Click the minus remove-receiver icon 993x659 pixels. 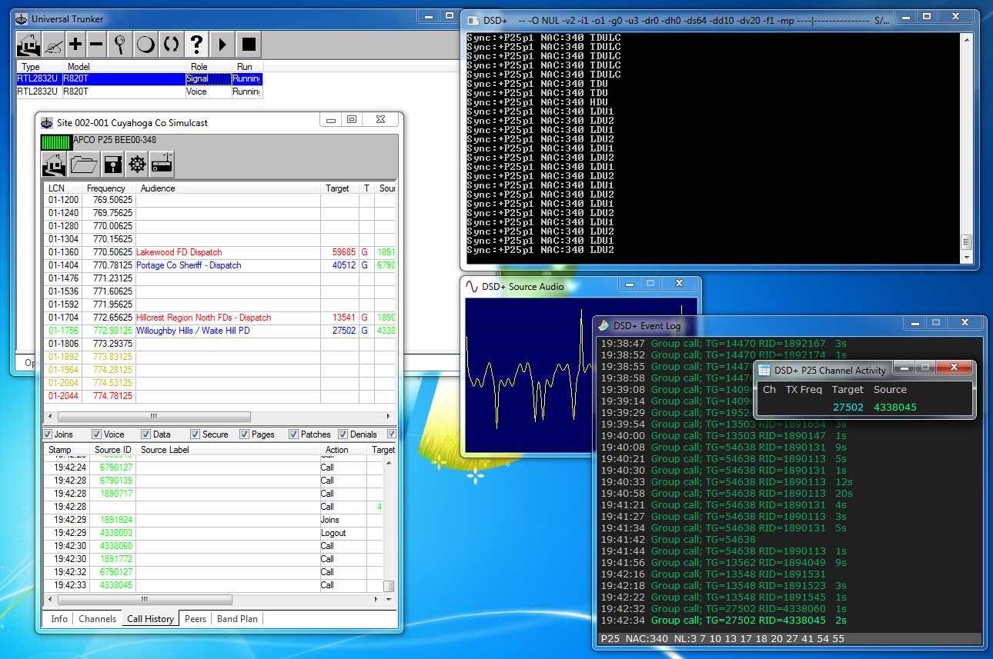click(x=96, y=45)
